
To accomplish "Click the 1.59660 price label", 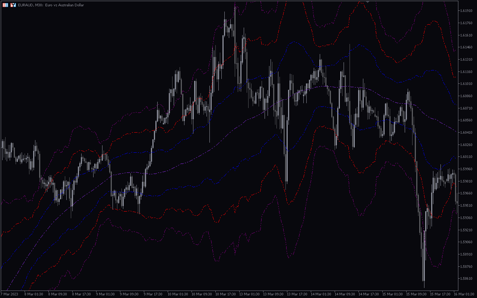I will (x=467, y=193).
